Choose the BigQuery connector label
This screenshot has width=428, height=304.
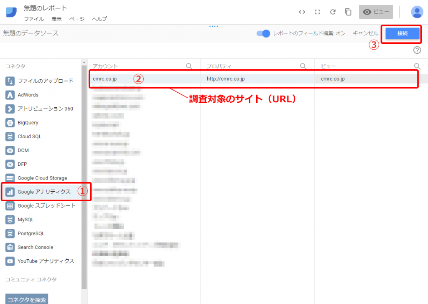pyautogui.click(x=28, y=123)
